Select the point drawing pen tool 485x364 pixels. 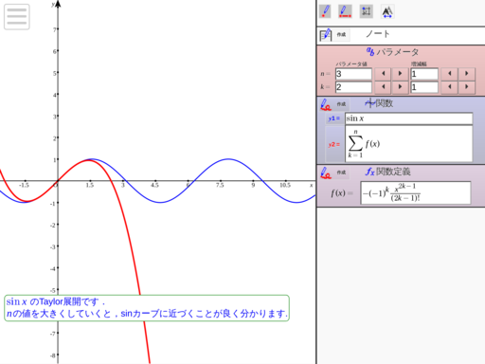325,11
